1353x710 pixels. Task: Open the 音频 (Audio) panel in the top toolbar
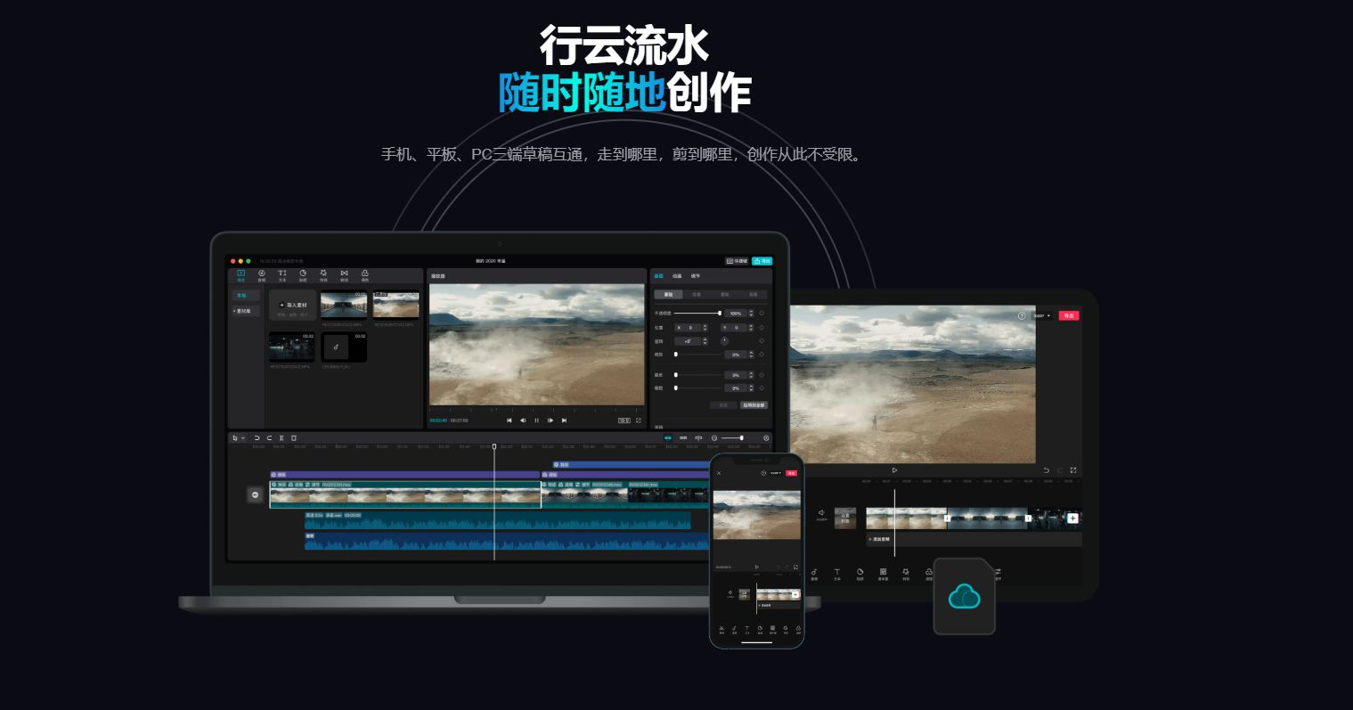click(262, 275)
